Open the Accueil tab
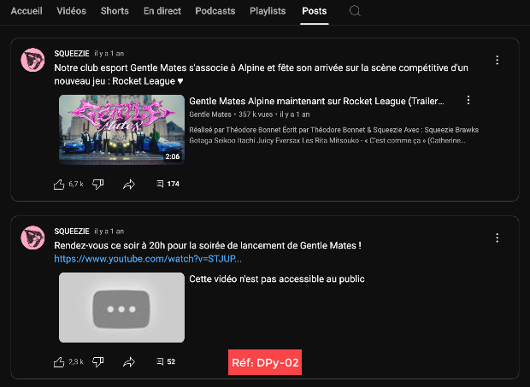The width and height of the screenshot is (530, 387). tap(26, 11)
